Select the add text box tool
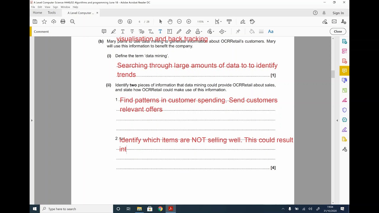The height and width of the screenshot is (213, 379). 170,31
